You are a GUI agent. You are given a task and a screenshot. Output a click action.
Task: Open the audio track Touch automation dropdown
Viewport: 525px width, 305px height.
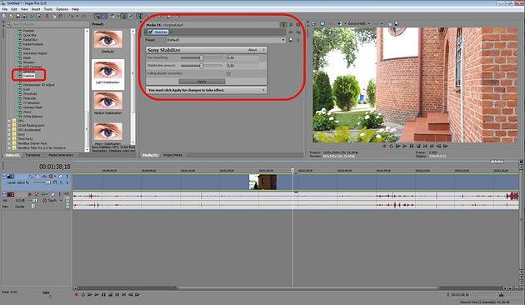(61, 201)
